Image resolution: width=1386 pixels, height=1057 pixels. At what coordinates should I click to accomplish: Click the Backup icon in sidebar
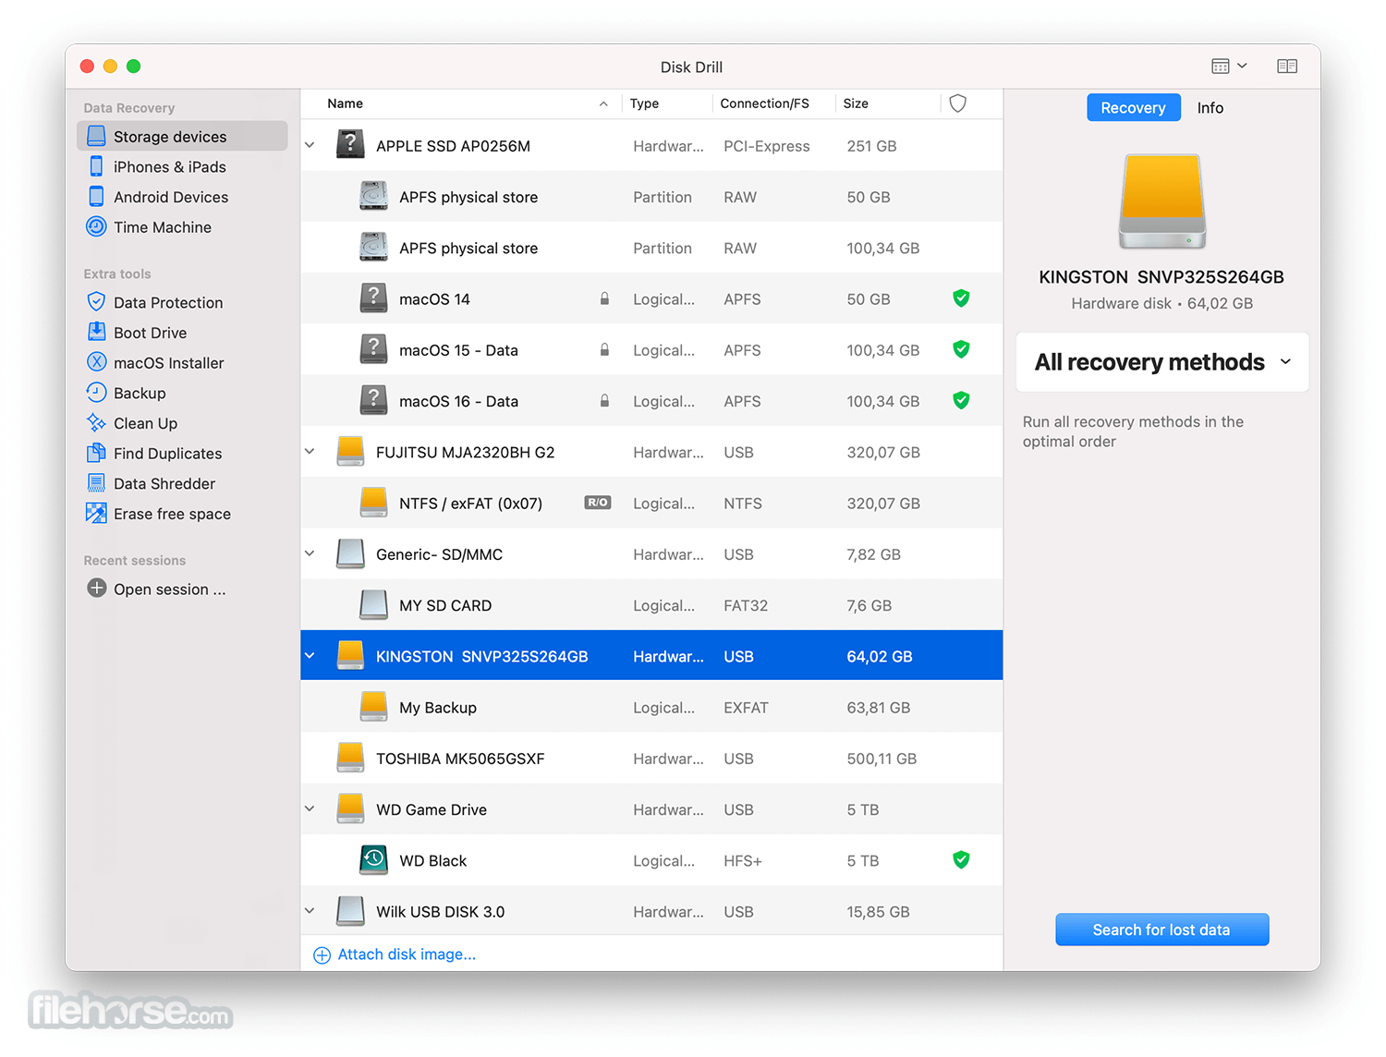click(x=96, y=393)
